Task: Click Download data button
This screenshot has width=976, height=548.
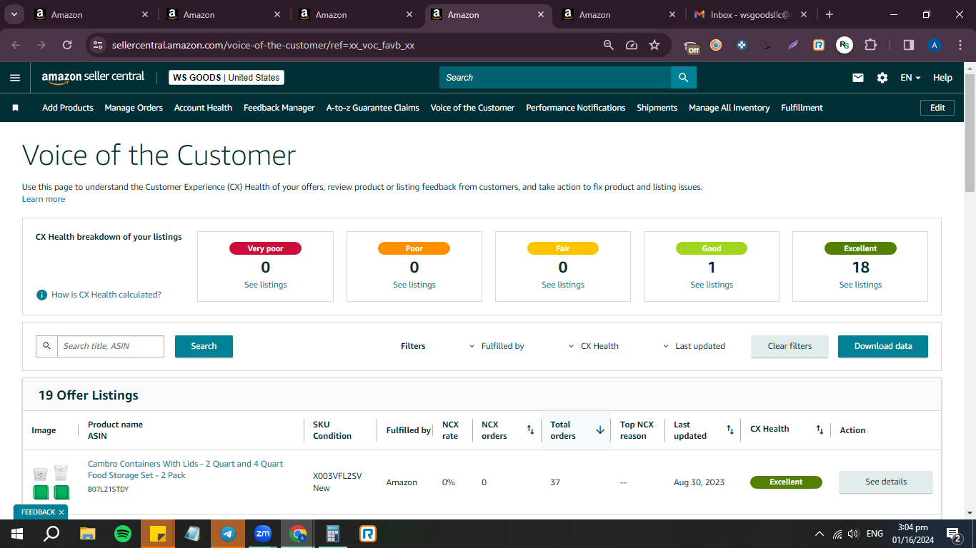Action: (883, 346)
